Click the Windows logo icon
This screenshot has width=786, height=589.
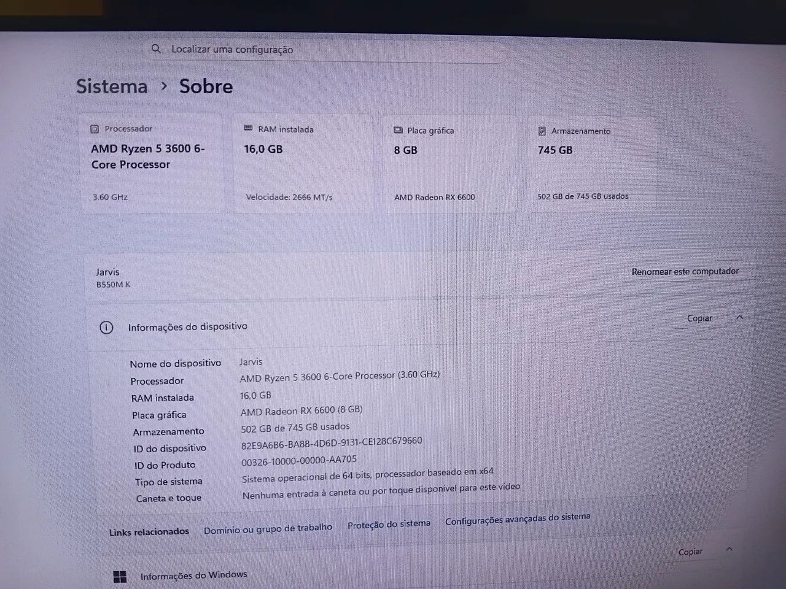[x=120, y=577]
